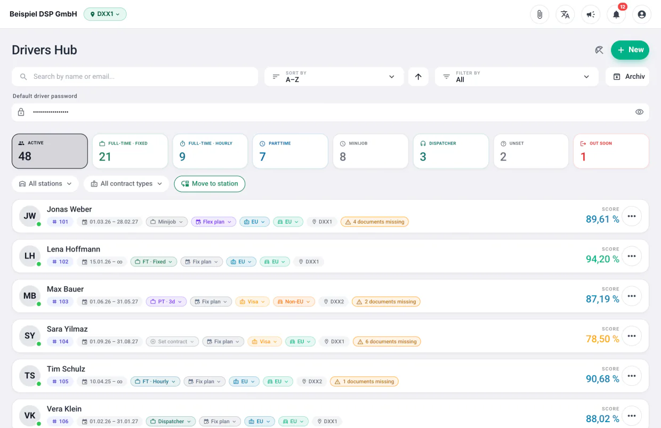Open the DXX1 station selector
661x428 pixels.
coord(105,14)
